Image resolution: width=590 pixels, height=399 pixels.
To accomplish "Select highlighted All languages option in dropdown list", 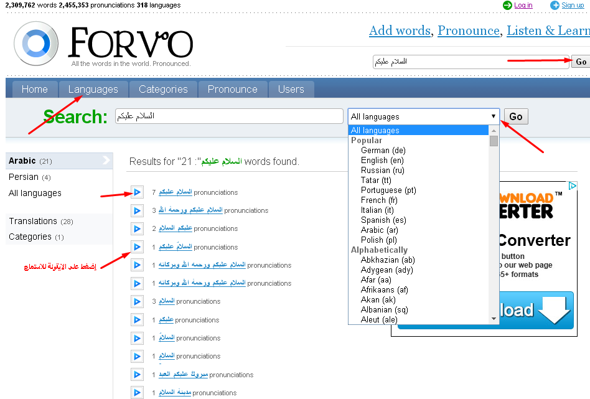I will click(x=418, y=130).
